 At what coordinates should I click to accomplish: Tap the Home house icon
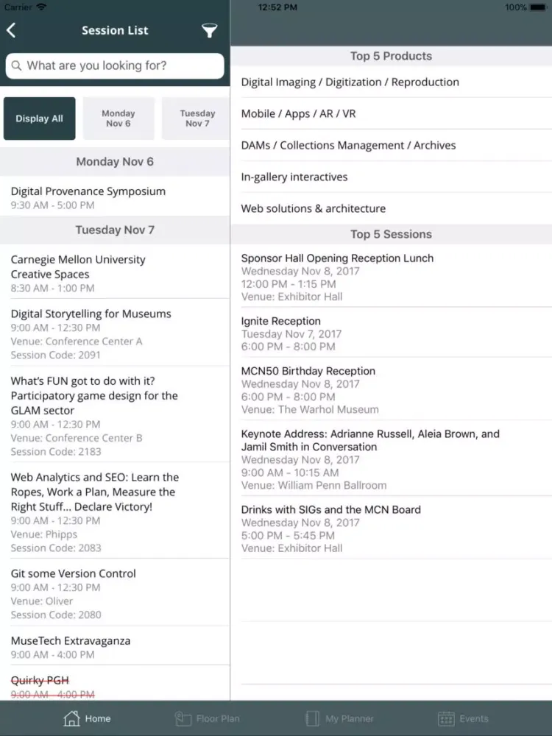click(72, 718)
